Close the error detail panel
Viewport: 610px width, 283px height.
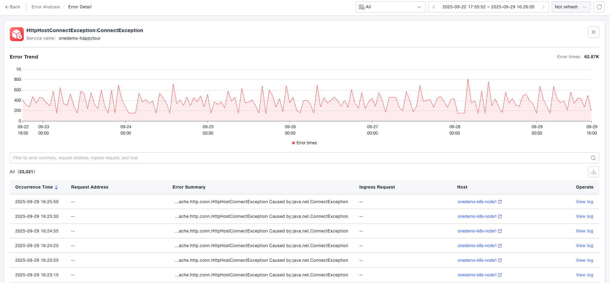[x=593, y=32]
